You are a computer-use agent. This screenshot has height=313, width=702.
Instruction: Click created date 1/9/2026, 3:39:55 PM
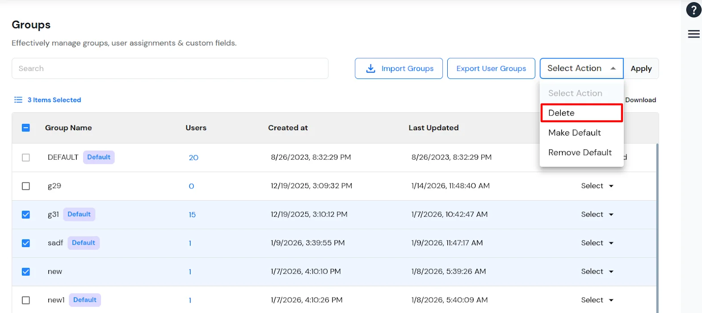tap(307, 243)
